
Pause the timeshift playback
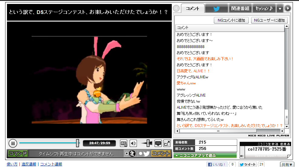tap(13, 143)
